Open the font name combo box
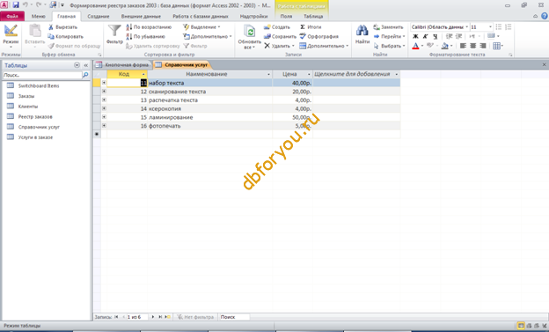549x332 pixels. point(439,27)
